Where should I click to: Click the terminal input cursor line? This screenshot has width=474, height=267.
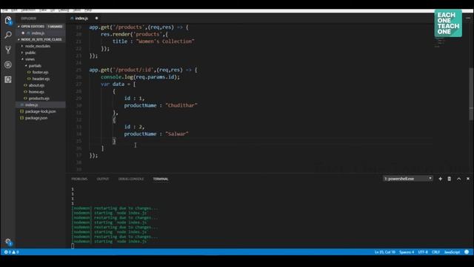[73, 246]
